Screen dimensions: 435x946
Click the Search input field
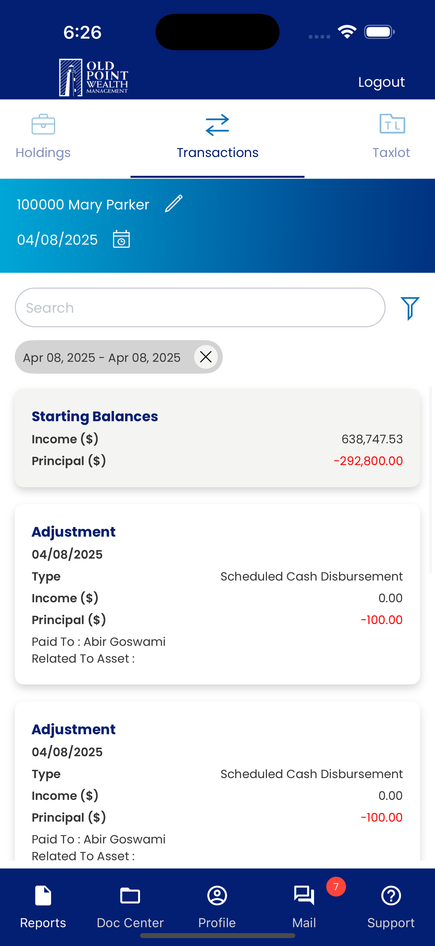click(x=200, y=307)
